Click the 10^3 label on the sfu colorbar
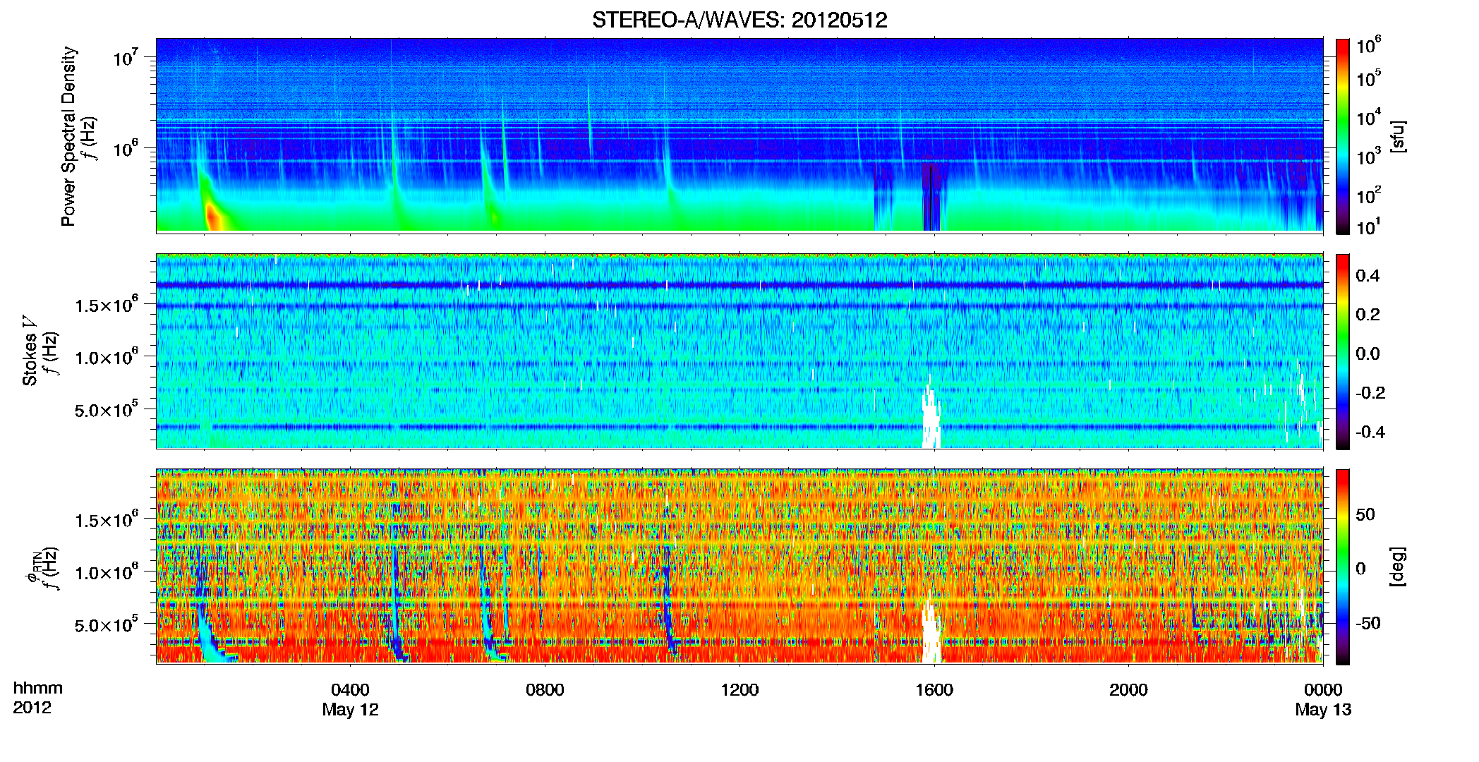The image size is (1479, 762). click(x=1369, y=156)
